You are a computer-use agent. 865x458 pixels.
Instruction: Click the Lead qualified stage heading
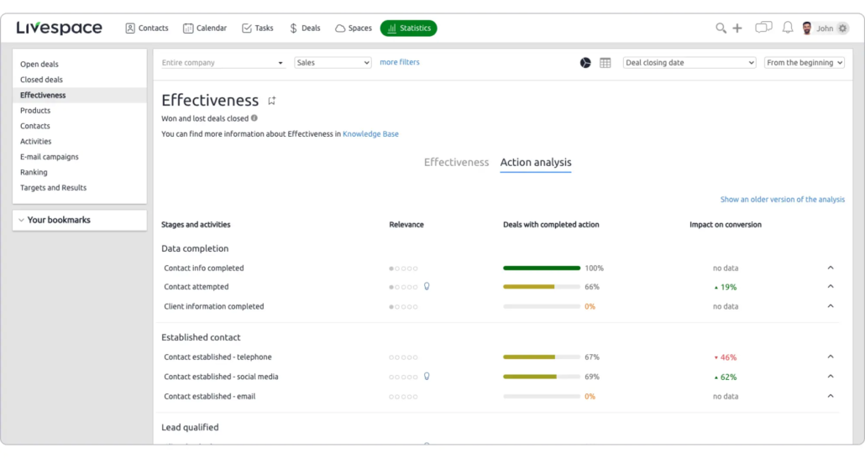[190, 427]
